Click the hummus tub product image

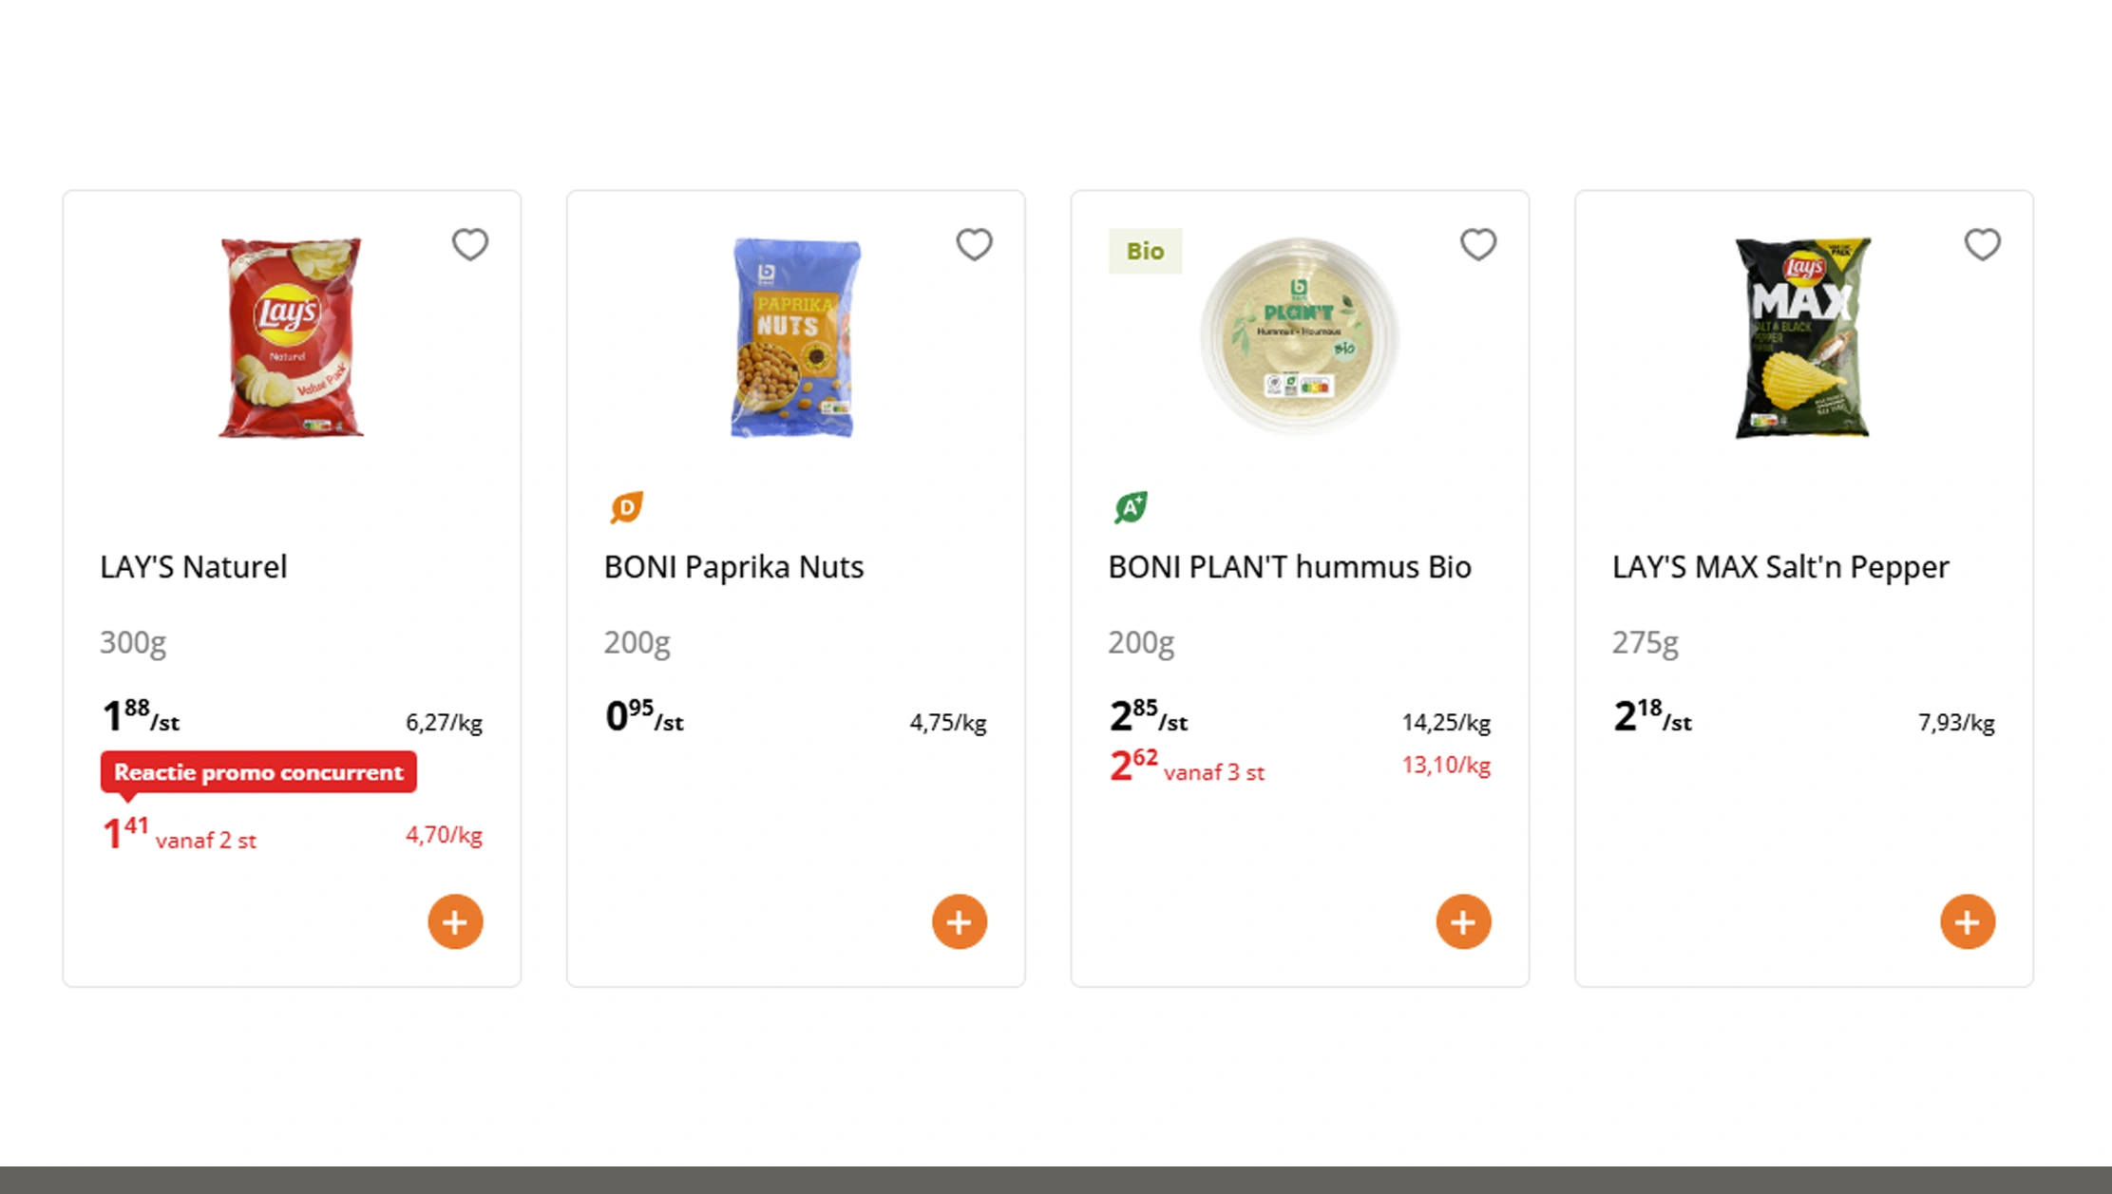pyautogui.click(x=1300, y=335)
